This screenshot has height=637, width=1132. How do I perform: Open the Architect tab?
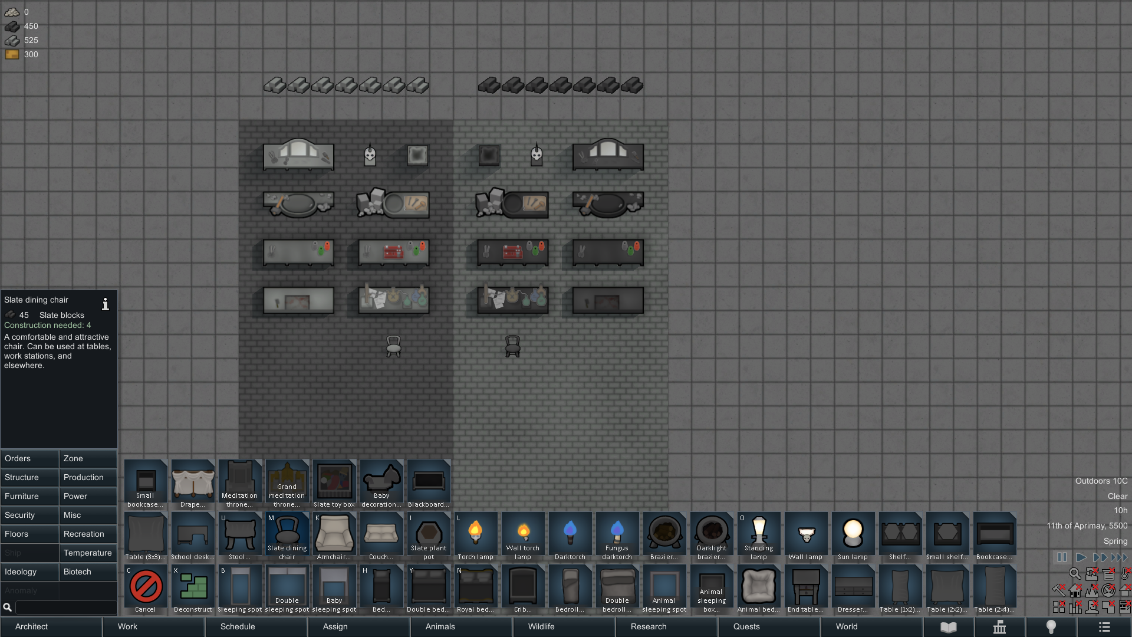(51, 627)
